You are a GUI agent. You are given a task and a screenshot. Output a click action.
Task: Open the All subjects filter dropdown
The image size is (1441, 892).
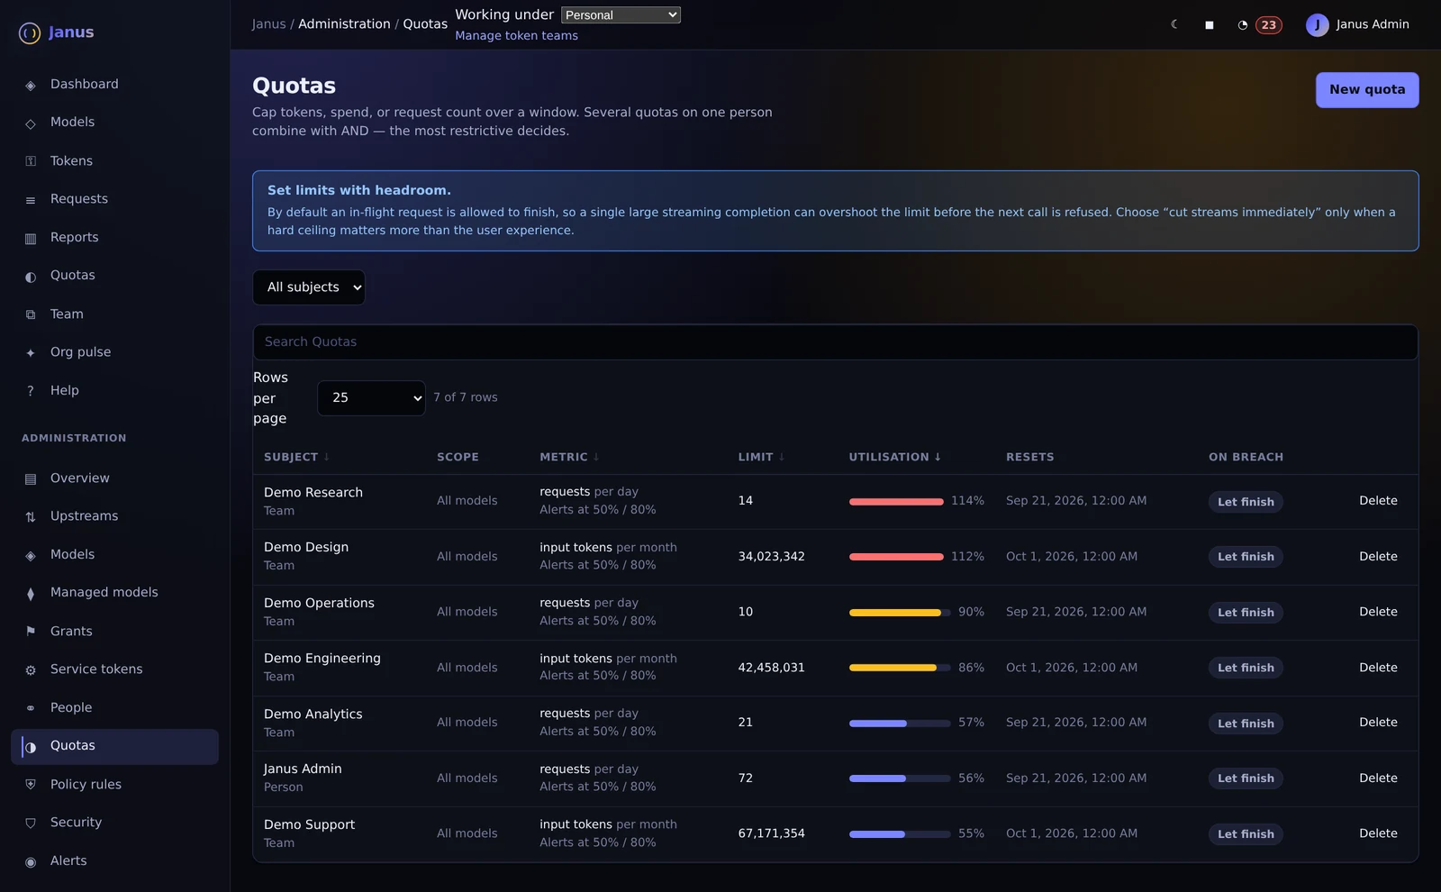(x=309, y=287)
